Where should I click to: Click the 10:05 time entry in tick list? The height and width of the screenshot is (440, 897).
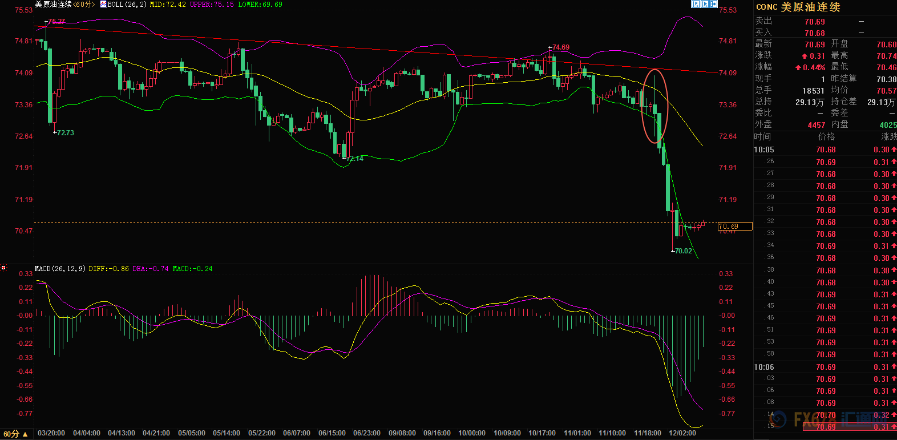click(x=764, y=150)
